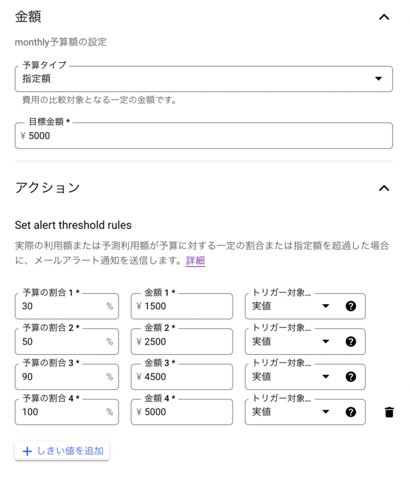Open the 予算タイプ dropdown
This screenshot has width=410, height=485.
pos(204,79)
